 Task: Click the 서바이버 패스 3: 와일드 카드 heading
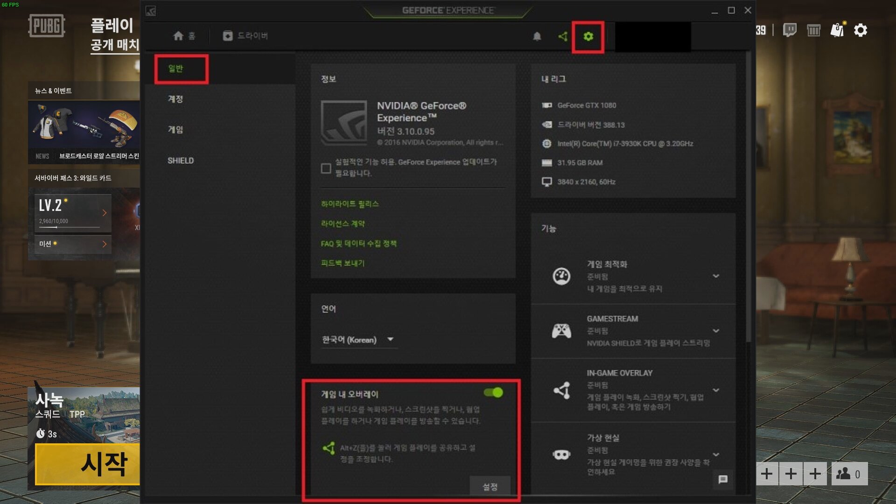(73, 178)
